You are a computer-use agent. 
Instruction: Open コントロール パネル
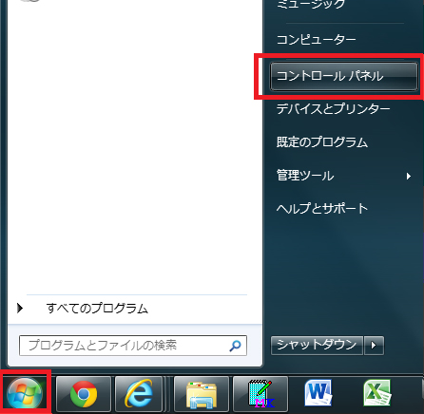point(344,76)
